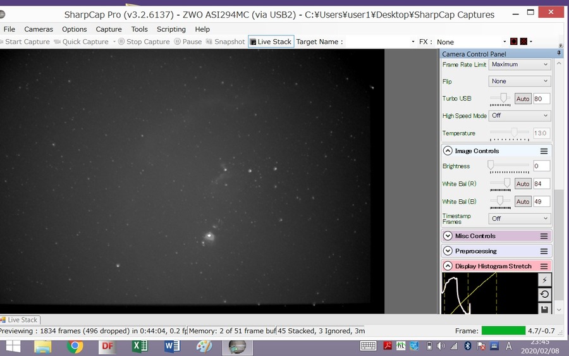Expand the Misc Controls section

coord(448,236)
